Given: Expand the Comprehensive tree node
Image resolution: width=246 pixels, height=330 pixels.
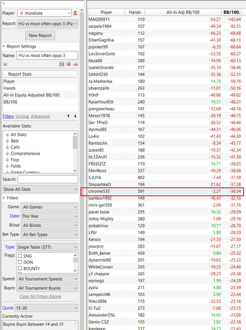Looking at the screenshot, I should pos(7,154).
